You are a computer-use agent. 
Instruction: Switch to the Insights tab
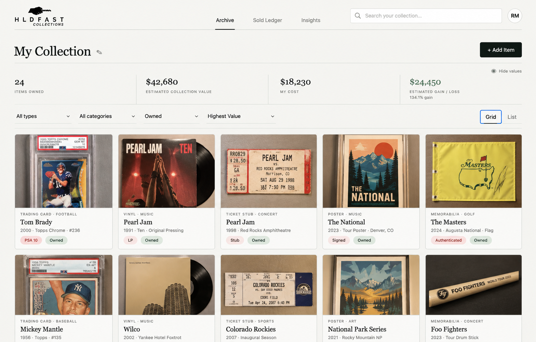coord(311,20)
